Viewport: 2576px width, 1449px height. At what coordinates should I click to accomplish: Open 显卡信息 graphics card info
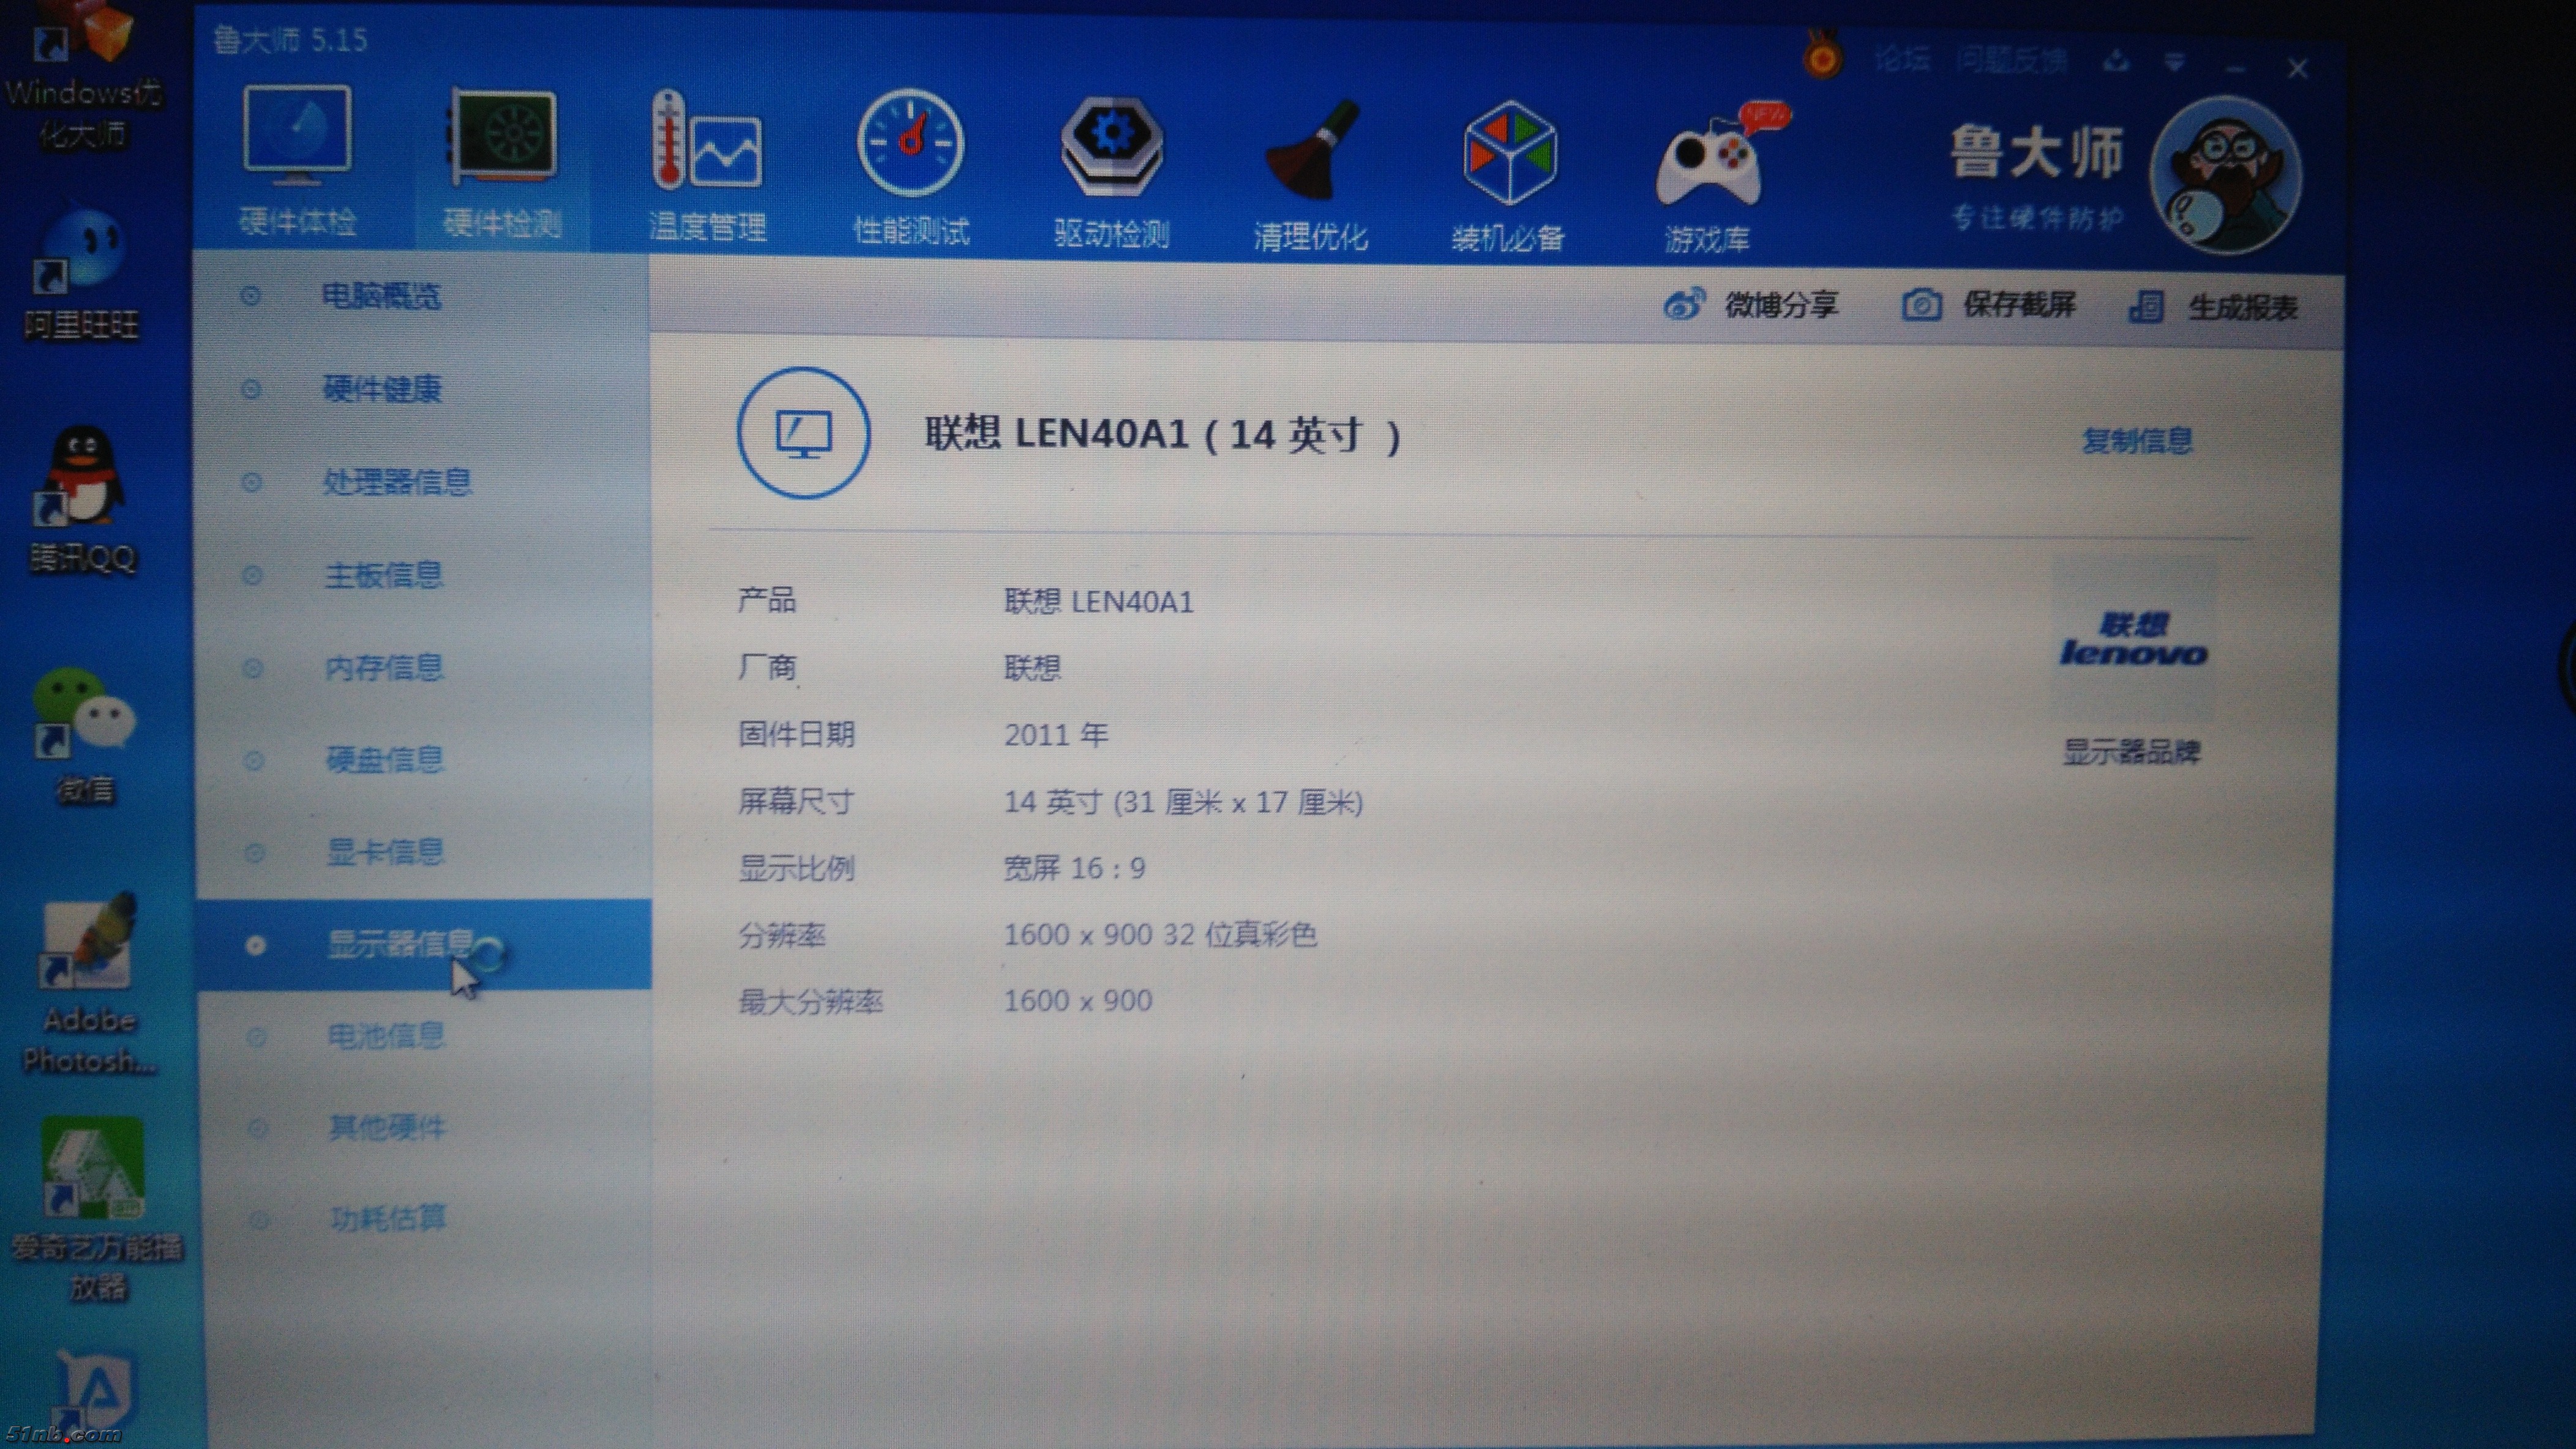385,851
